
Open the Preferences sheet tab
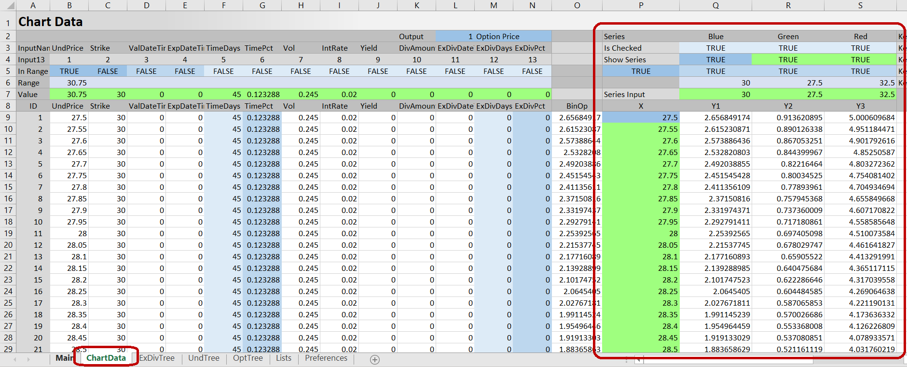tap(326, 358)
